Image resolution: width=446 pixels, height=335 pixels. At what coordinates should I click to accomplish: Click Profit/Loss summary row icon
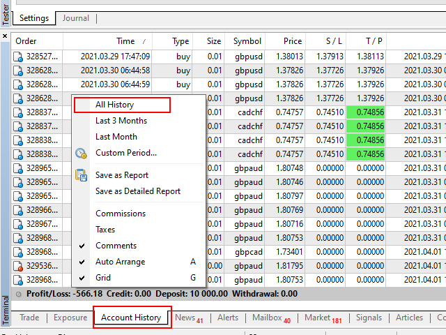19,295
